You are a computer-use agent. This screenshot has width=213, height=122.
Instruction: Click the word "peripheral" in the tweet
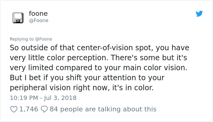[x=29, y=88]
